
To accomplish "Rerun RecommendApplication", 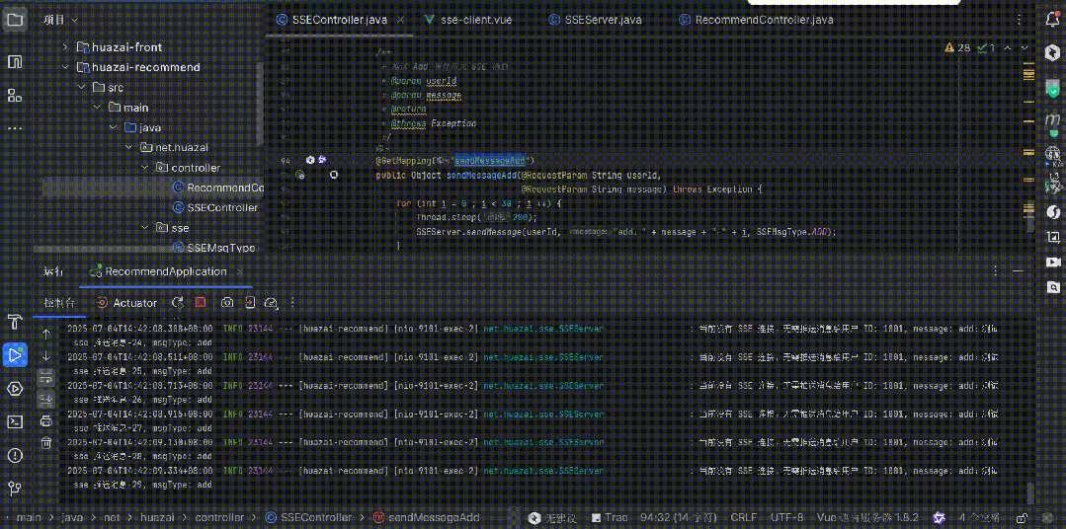I will tap(178, 303).
